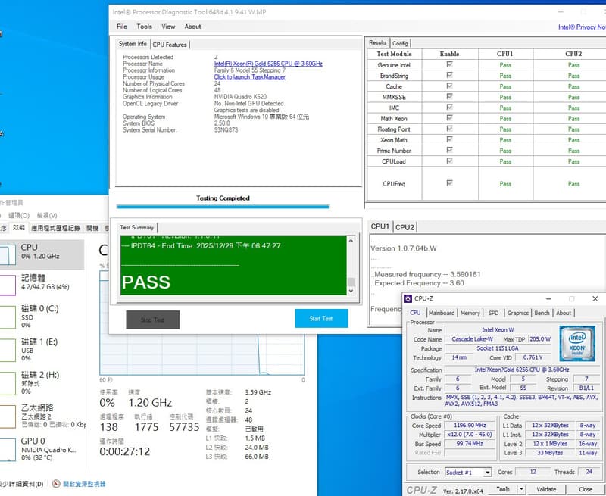This screenshot has width=606, height=496.
Task: Open Bench tab in CPU-Z
Action: [542, 313]
